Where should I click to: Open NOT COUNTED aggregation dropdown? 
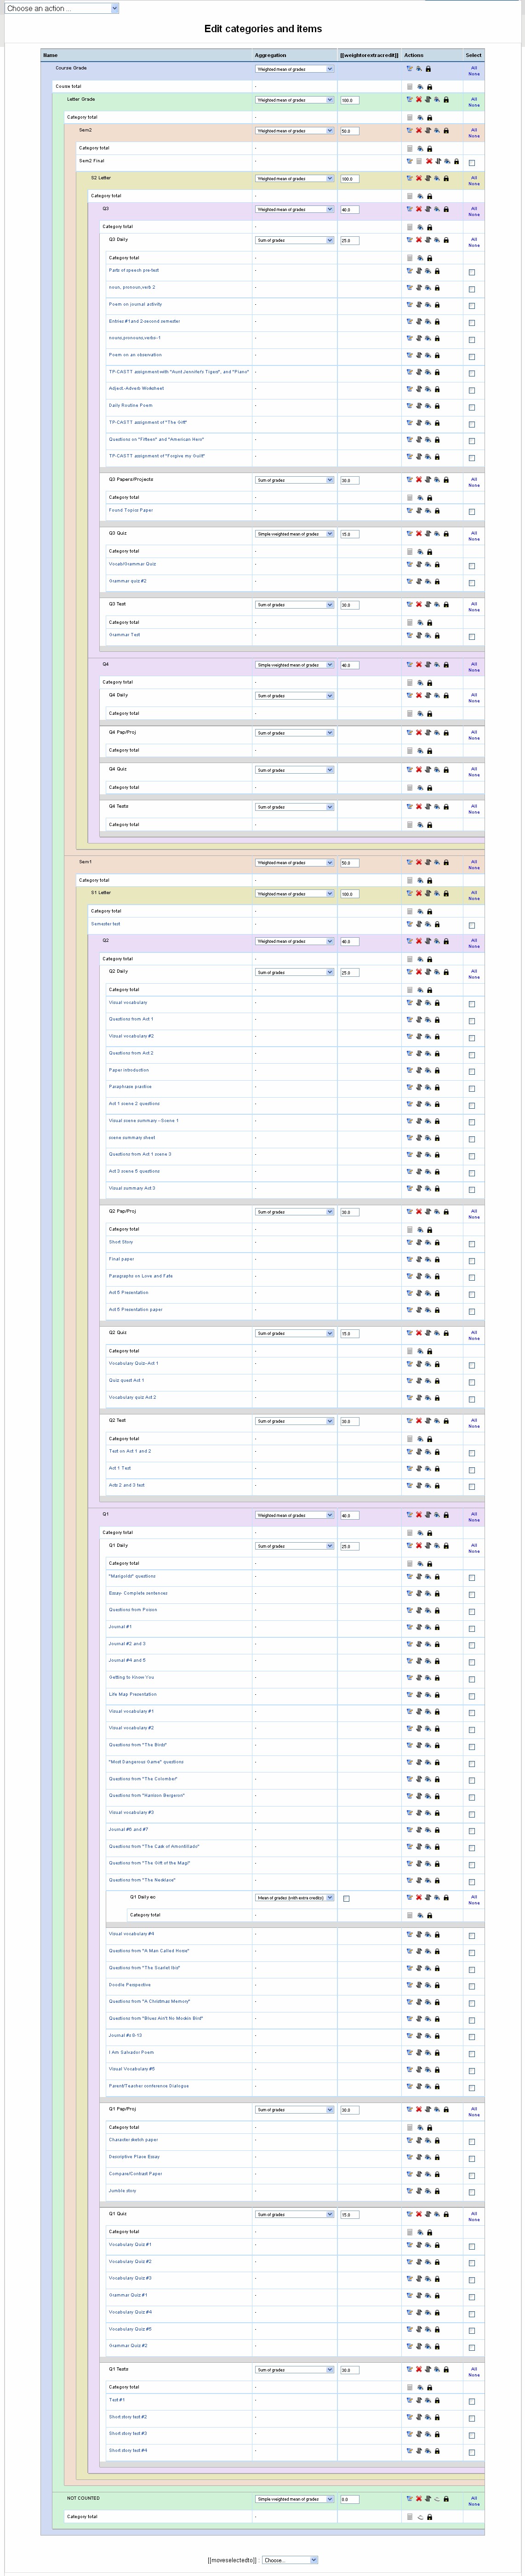(x=294, y=2499)
